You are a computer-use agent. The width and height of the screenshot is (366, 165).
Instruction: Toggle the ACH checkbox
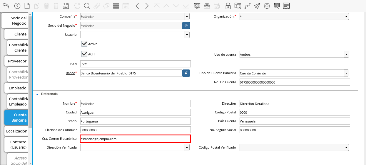(x=84, y=54)
